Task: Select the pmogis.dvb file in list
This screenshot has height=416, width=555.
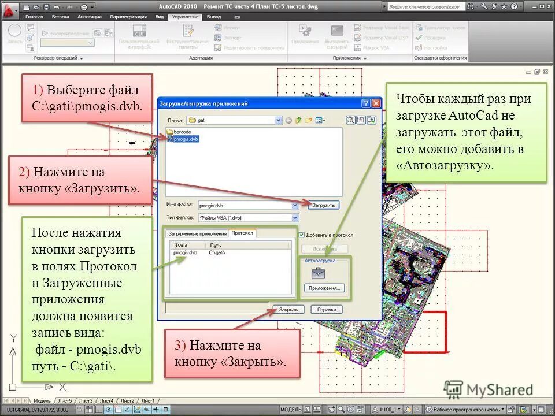Action: click(183, 139)
